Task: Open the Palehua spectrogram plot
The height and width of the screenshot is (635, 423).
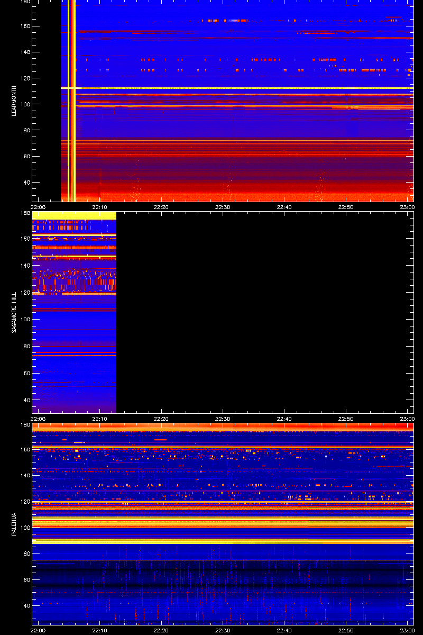Action: [x=223, y=523]
